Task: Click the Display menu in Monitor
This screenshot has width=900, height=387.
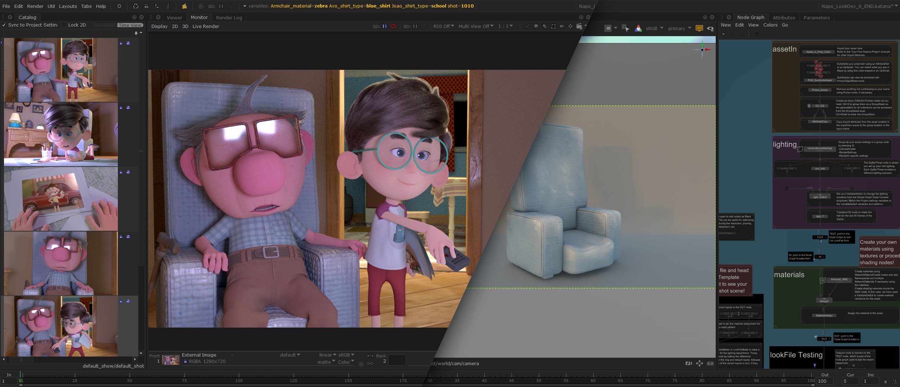Action: (x=159, y=26)
